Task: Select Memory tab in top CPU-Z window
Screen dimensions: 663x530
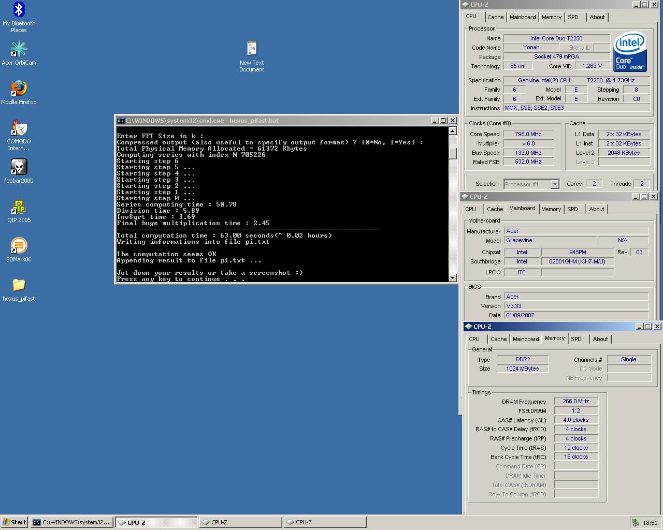Action: pyautogui.click(x=551, y=17)
